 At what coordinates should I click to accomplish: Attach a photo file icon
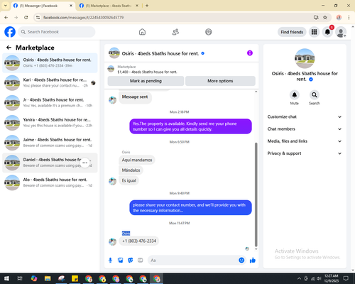pyautogui.click(x=121, y=261)
